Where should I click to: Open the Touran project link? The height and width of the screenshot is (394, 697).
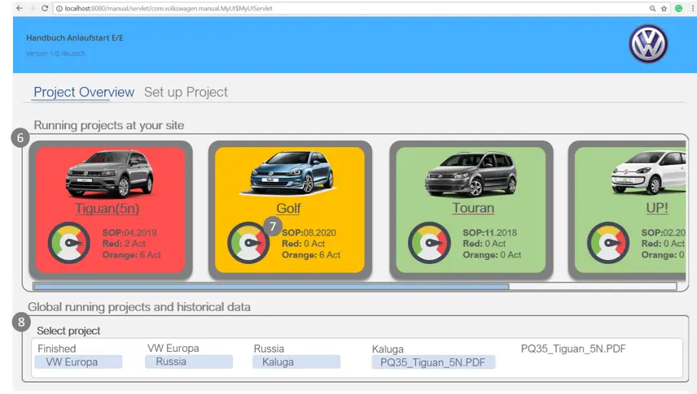click(x=473, y=208)
